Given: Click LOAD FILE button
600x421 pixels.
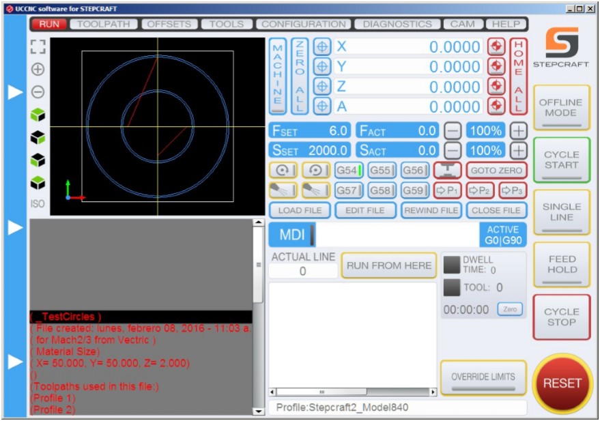Looking at the screenshot, I should coord(300,210).
